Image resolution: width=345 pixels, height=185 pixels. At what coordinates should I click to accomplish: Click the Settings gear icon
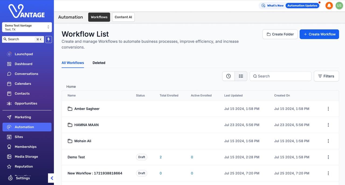(10, 178)
